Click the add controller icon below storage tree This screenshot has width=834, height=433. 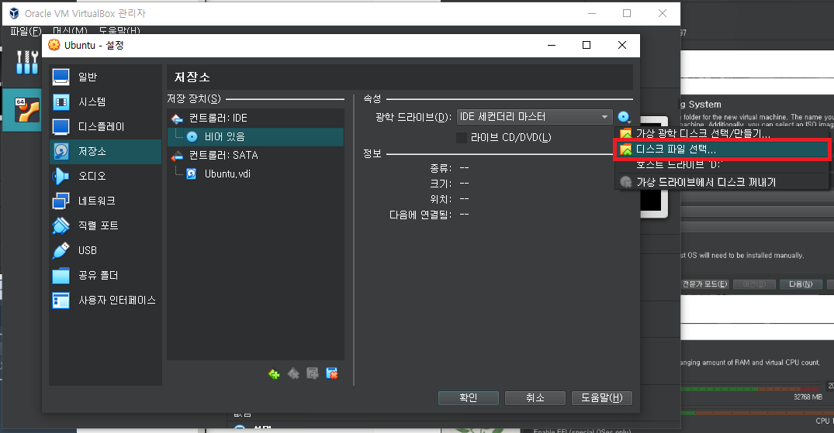tap(274, 374)
